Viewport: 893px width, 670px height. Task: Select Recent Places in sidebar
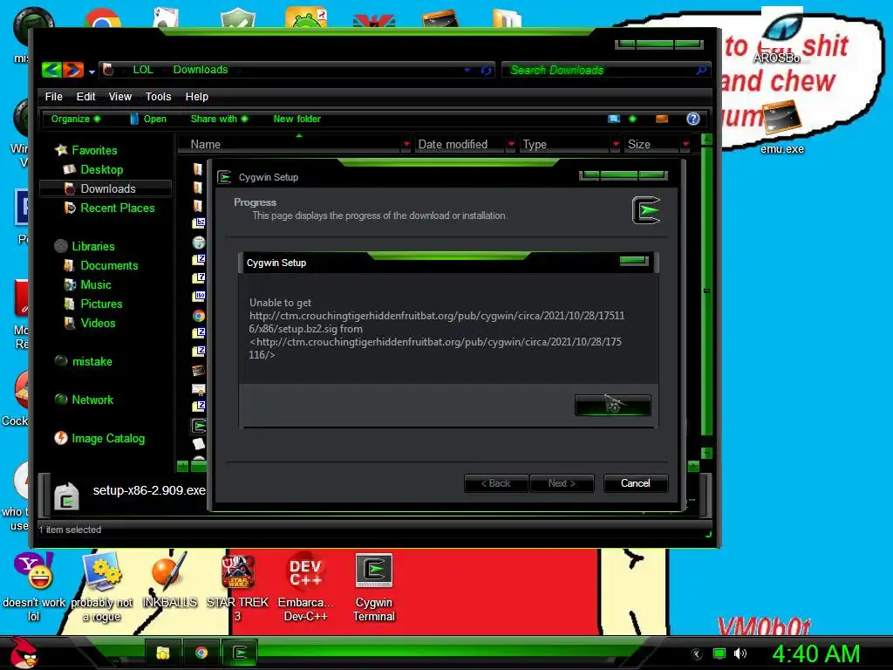click(x=118, y=208)
